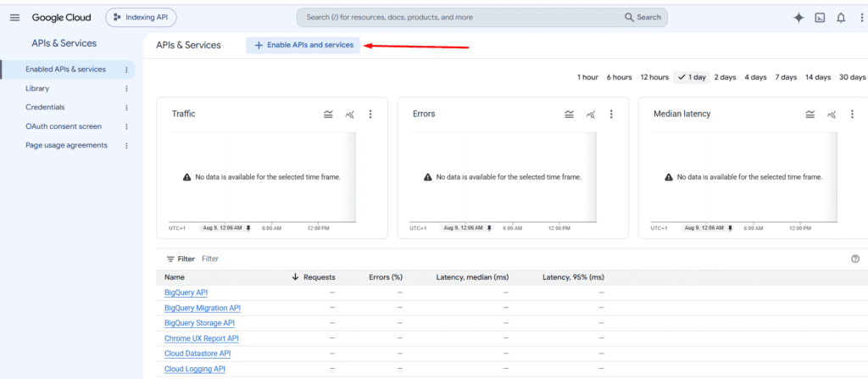Open the Gemini sparkle assistant icon

pos(798,17)
